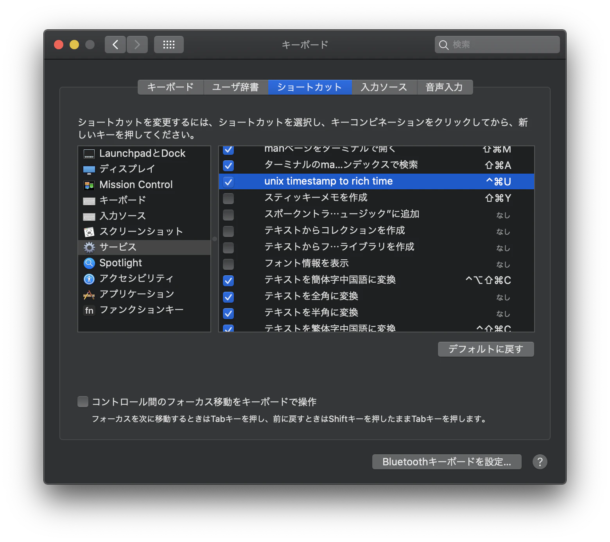The width and height of the screenshot is (610, 542).
Task: Select the スポークントラ…ュージック"に追加 row
Action: coord(377,214)
